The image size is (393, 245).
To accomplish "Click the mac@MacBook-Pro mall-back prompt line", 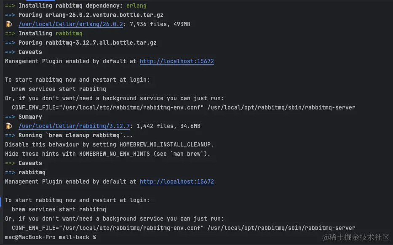I will (50, 237).
